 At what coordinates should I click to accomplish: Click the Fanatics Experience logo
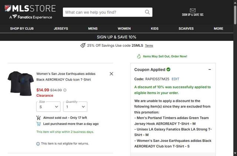30,17
